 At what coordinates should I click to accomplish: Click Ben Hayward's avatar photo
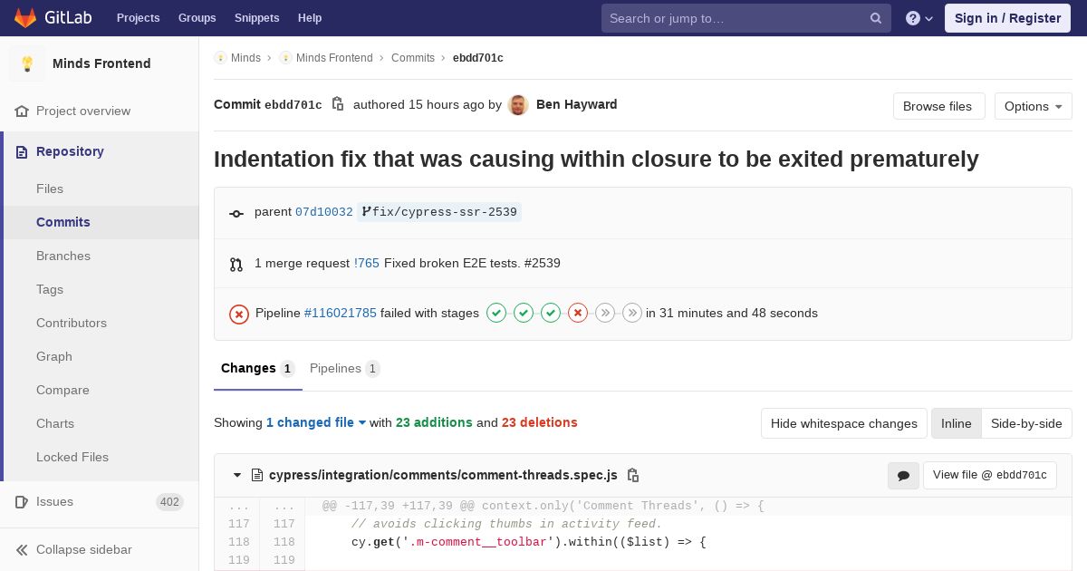(518, 105)
